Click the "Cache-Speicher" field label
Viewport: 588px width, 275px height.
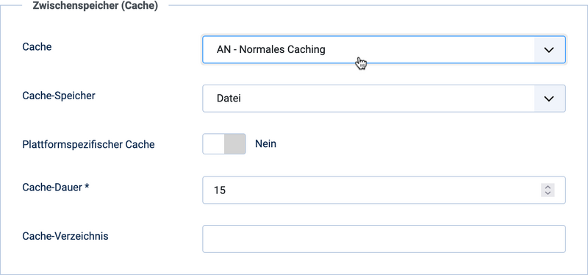click(59, 96)
